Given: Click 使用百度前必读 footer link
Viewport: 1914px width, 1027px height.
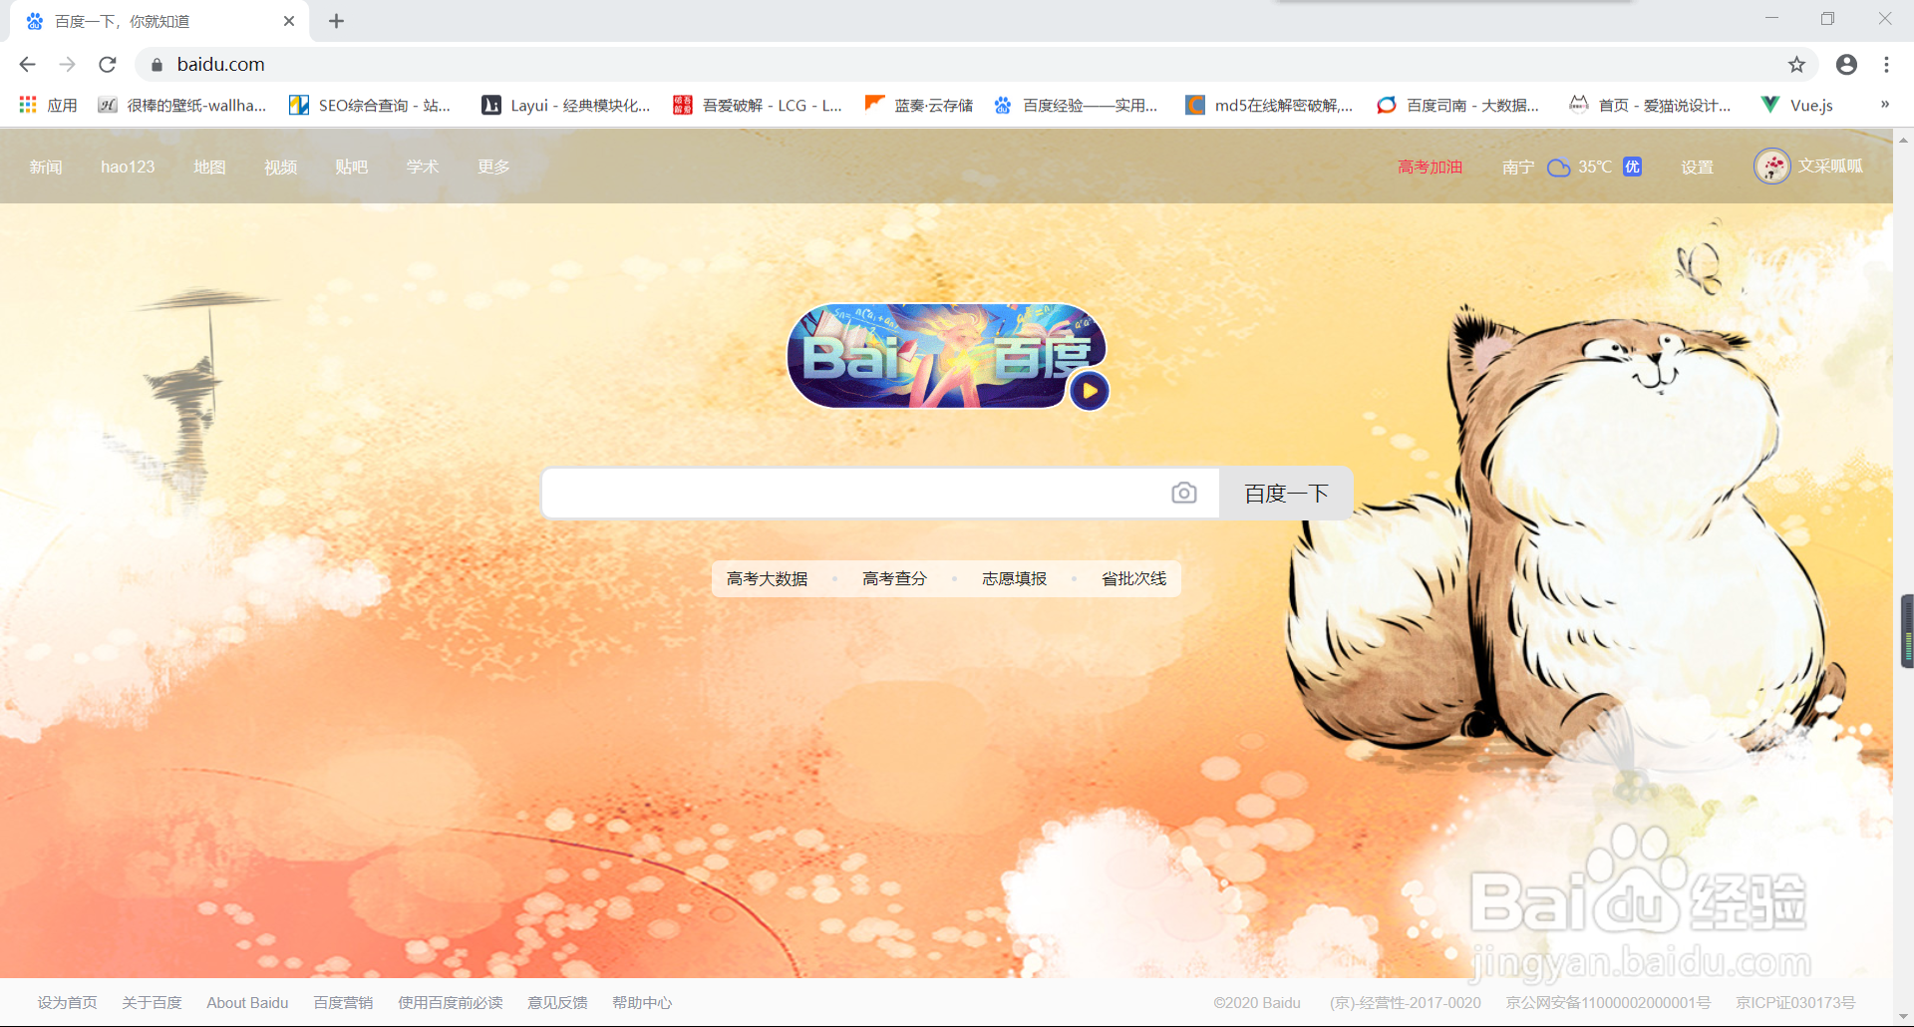Looking at the screenshot, I should [x=450, y=1002].
